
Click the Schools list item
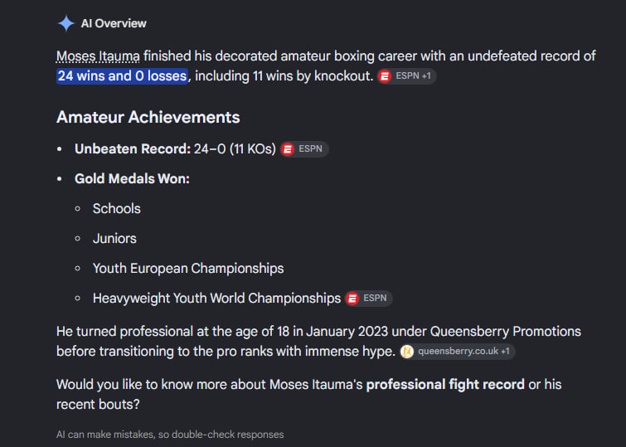pos(117,208)
